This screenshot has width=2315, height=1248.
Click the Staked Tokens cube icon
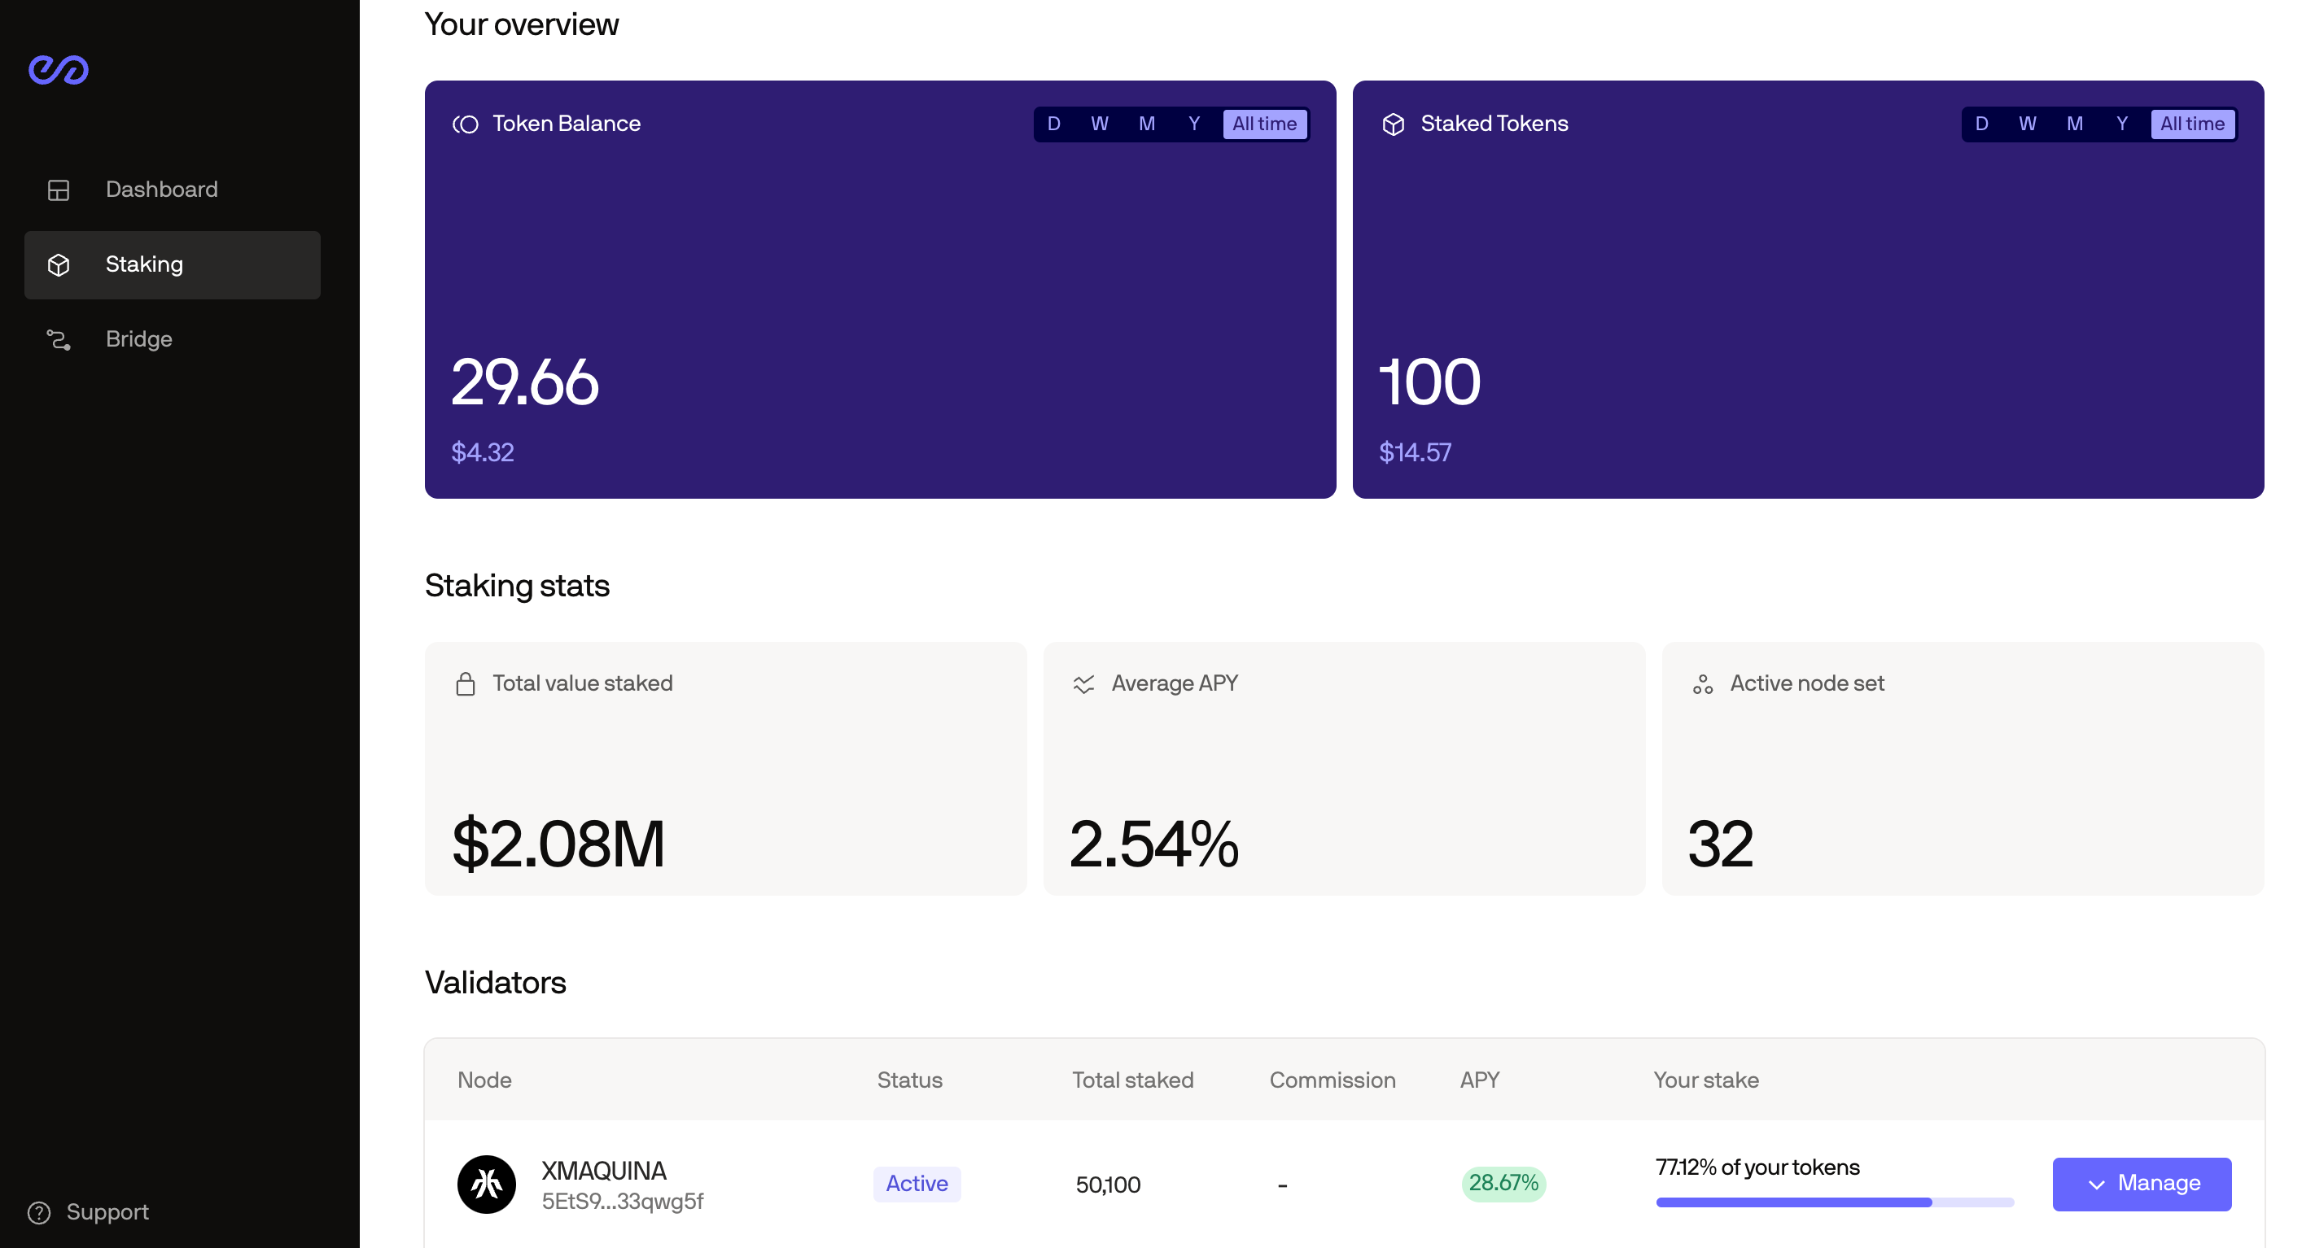tap(1393, 124)
